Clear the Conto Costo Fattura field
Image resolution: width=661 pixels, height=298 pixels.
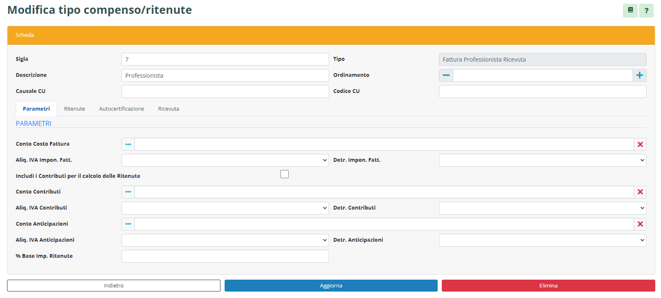[640, 144]
